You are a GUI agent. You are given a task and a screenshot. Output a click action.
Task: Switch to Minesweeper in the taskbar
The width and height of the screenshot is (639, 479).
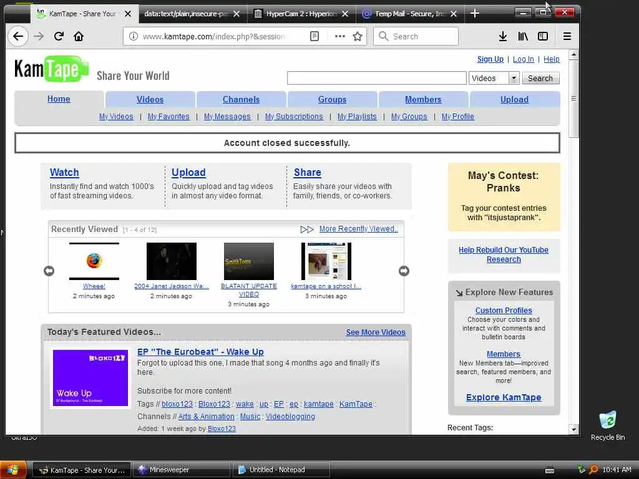coord(182,470)
